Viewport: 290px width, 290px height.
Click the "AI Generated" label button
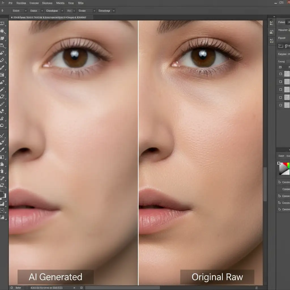(56, 277)
